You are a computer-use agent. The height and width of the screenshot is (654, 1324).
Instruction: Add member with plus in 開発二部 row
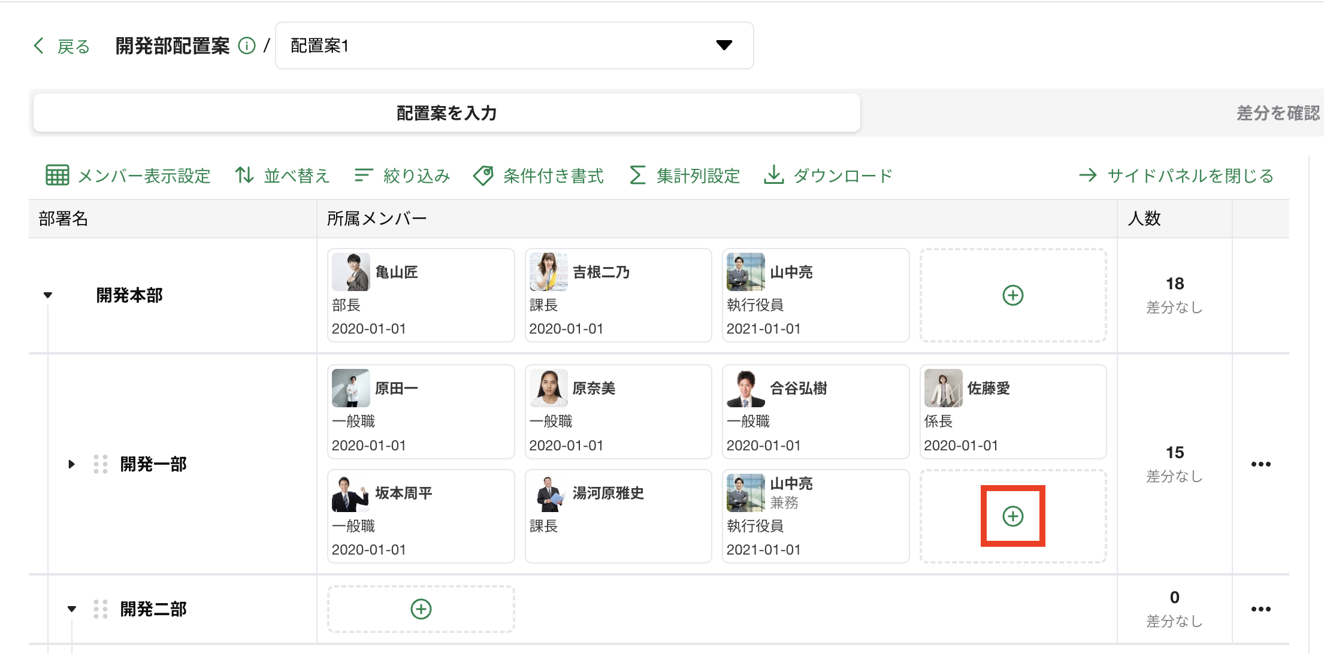(421, 609)
